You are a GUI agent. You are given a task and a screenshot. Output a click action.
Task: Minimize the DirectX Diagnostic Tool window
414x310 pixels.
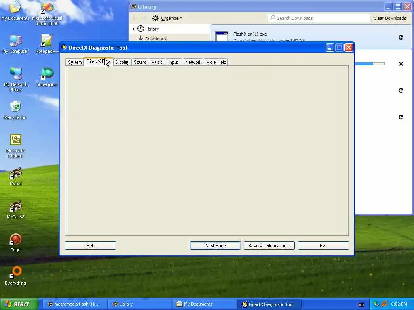click(330, 48)
